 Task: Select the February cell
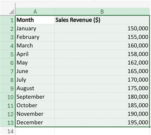(35, 37)
